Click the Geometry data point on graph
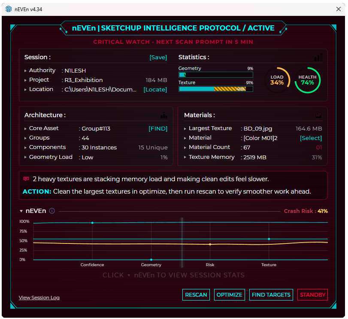Viewport: 348px width, 319px height. [x=151, y=260]
